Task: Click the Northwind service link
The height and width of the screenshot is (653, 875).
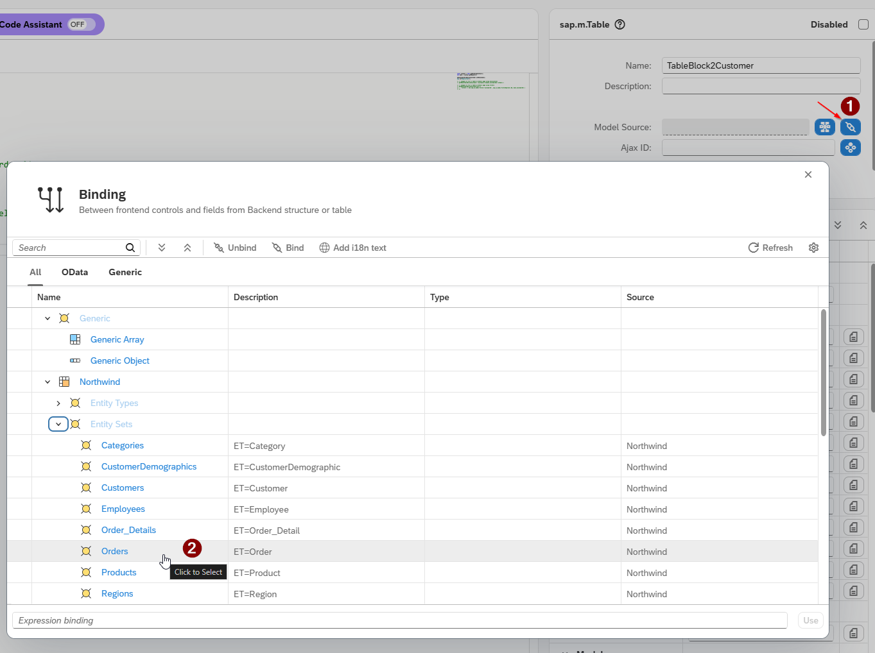Action: pyautogui.click(x=100, y=382)
